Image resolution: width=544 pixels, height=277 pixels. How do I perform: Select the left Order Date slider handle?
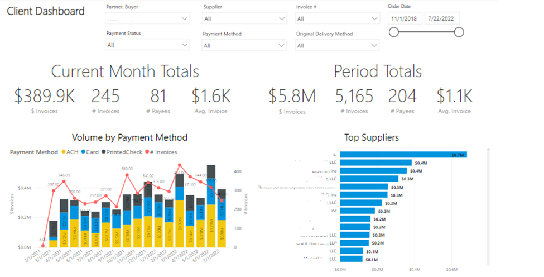393,32
